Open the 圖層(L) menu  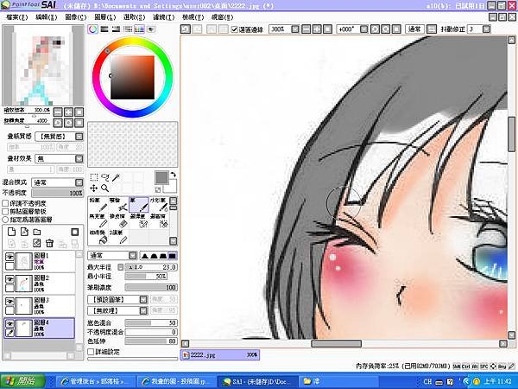(x=105, y=17)
